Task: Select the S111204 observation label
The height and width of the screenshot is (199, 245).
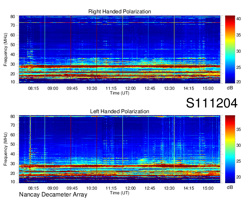Action: [212, 103]
